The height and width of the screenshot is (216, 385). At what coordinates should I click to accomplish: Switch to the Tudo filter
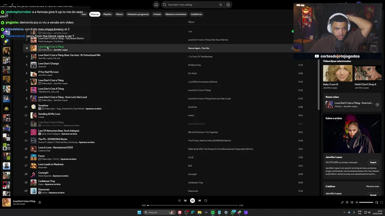click(84, 14)
